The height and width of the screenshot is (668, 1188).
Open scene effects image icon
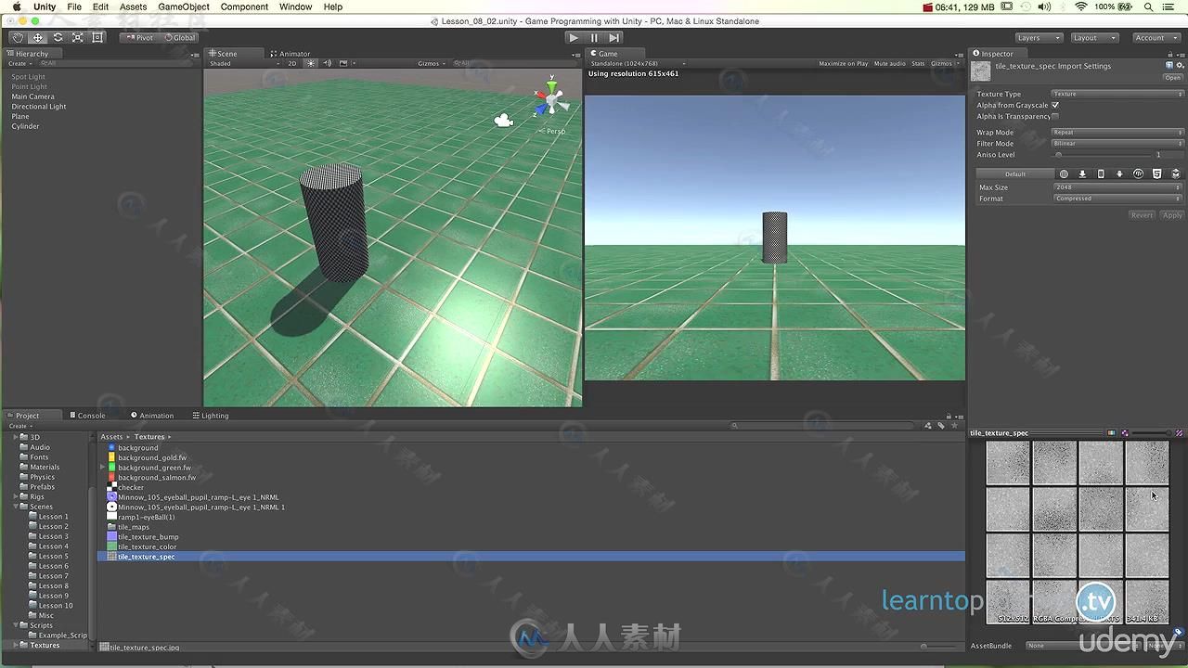tap(342, 64)
